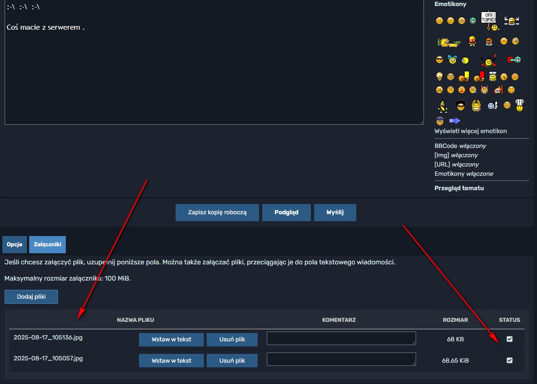Toggle status checkbox for 2025-08-17_105136.jpg
Screen dimensions: 537x384
510,339
